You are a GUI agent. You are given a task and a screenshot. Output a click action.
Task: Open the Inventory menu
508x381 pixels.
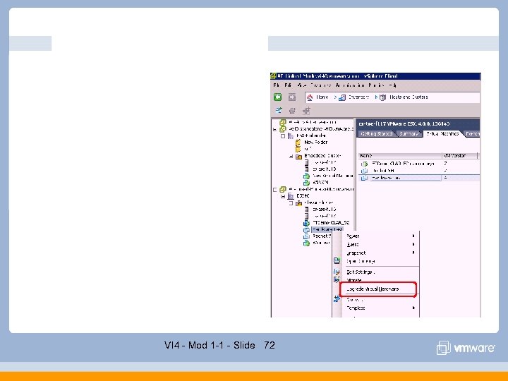(320, 85)
